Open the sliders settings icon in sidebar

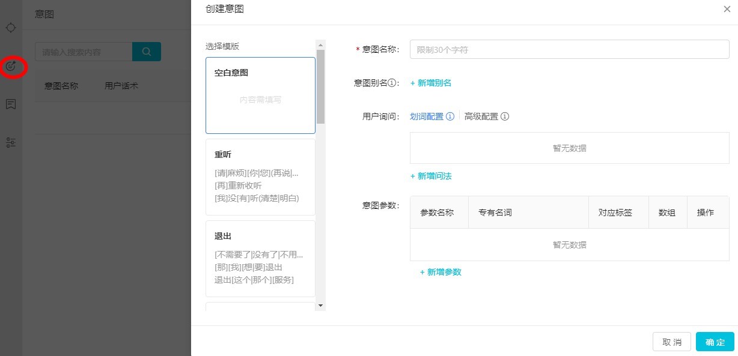click(x=10, y=142)
